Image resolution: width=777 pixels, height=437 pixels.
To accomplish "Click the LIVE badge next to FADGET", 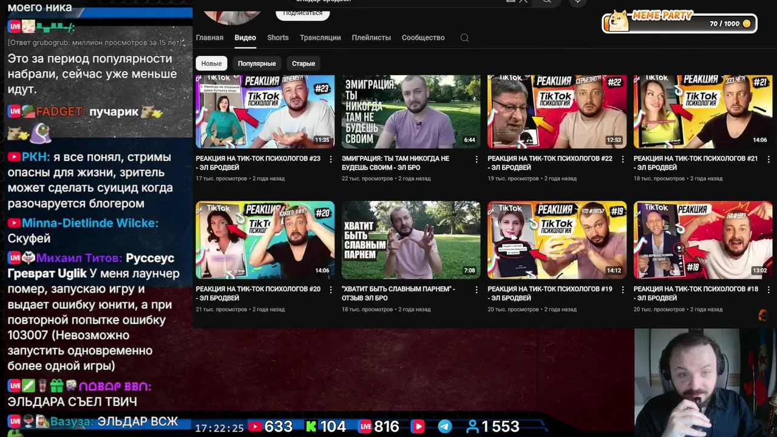I will [x=14, y=112].
